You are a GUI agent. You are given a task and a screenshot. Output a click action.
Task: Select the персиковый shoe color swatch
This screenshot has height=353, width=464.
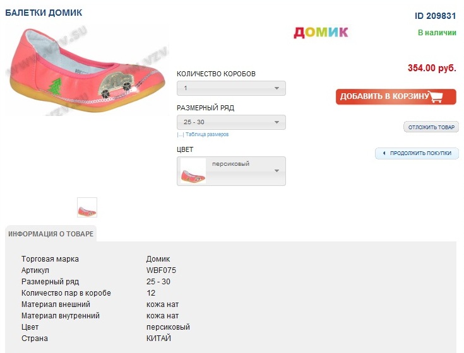(x=193, y=171)
